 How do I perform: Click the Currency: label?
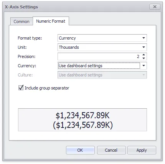(x=27, y=66)
